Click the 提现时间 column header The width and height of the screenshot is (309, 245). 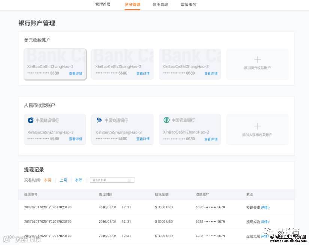(106, 194)
